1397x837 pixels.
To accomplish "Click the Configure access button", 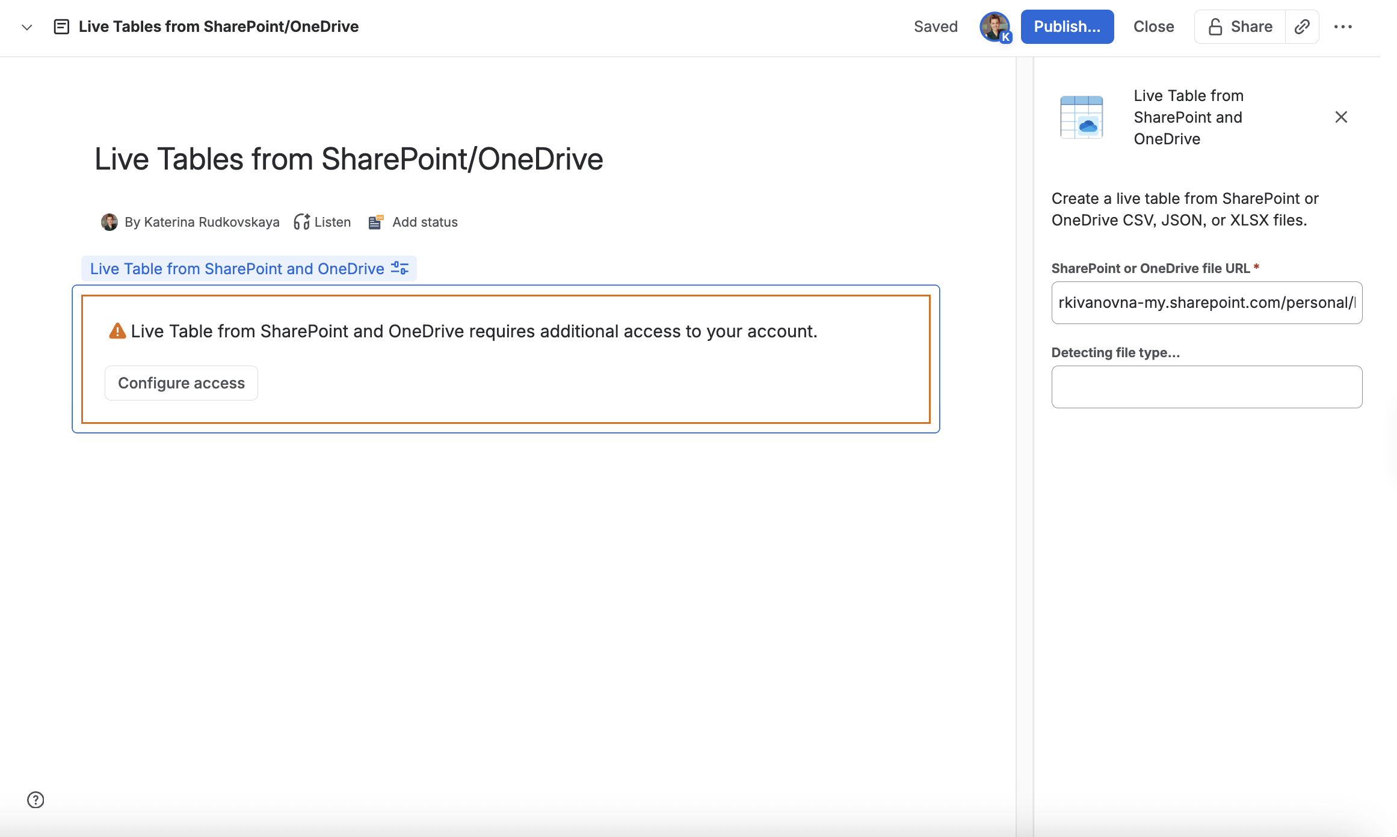I will 181,383.
